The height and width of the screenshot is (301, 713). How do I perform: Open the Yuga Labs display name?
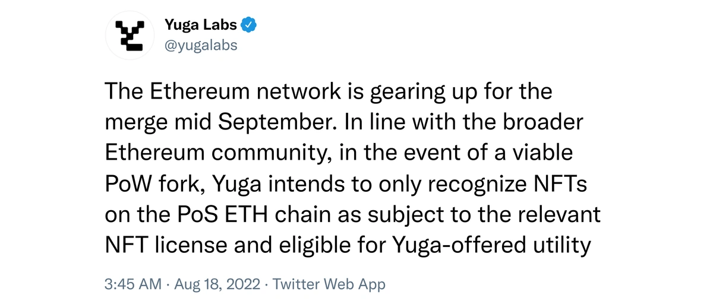coord(201,26)
